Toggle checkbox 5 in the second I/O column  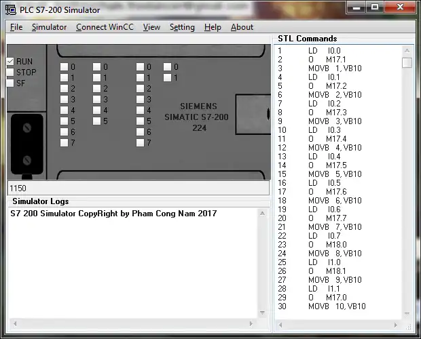coord(96,121)
